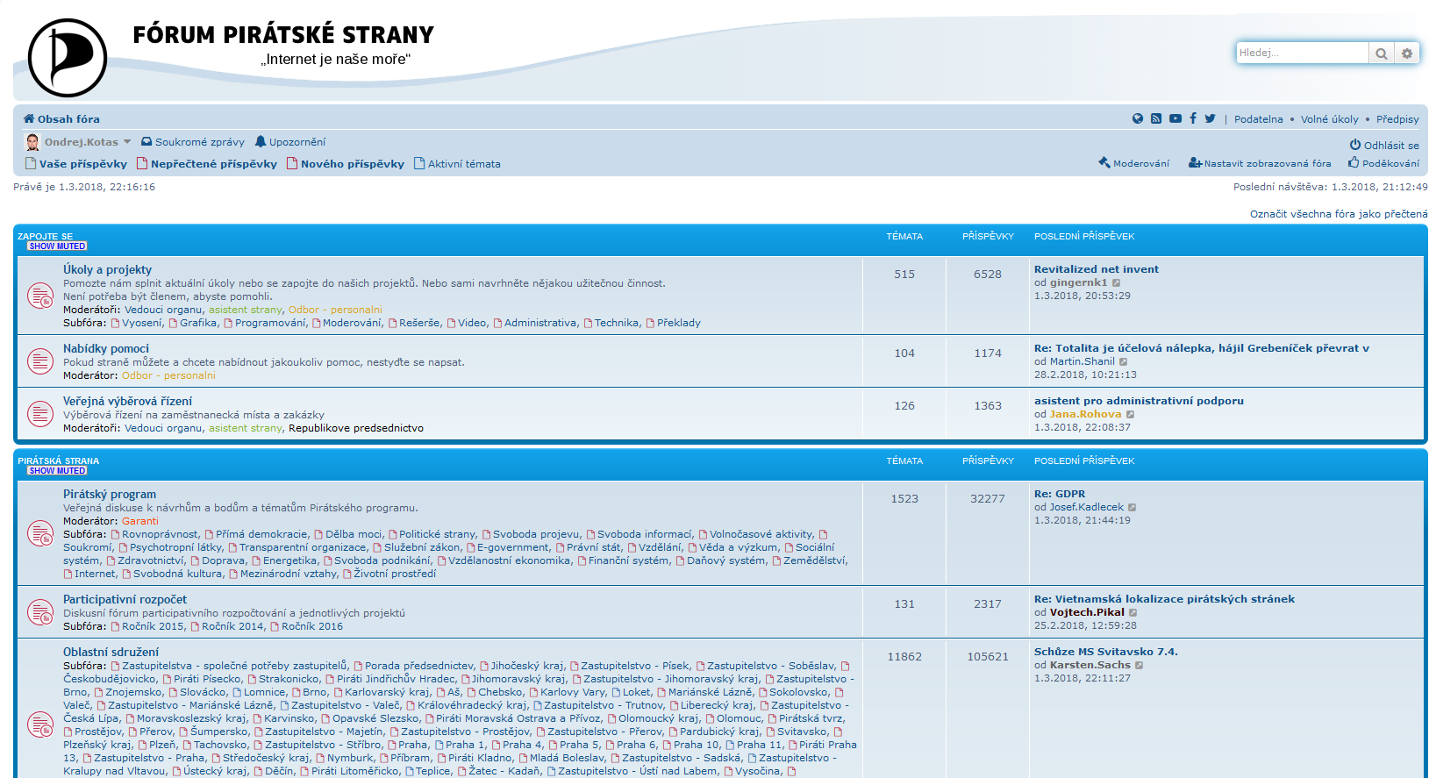This screenshot has height=778, width=1436.
Task: Open the Moderování panel
Action: pos(1134,163)
